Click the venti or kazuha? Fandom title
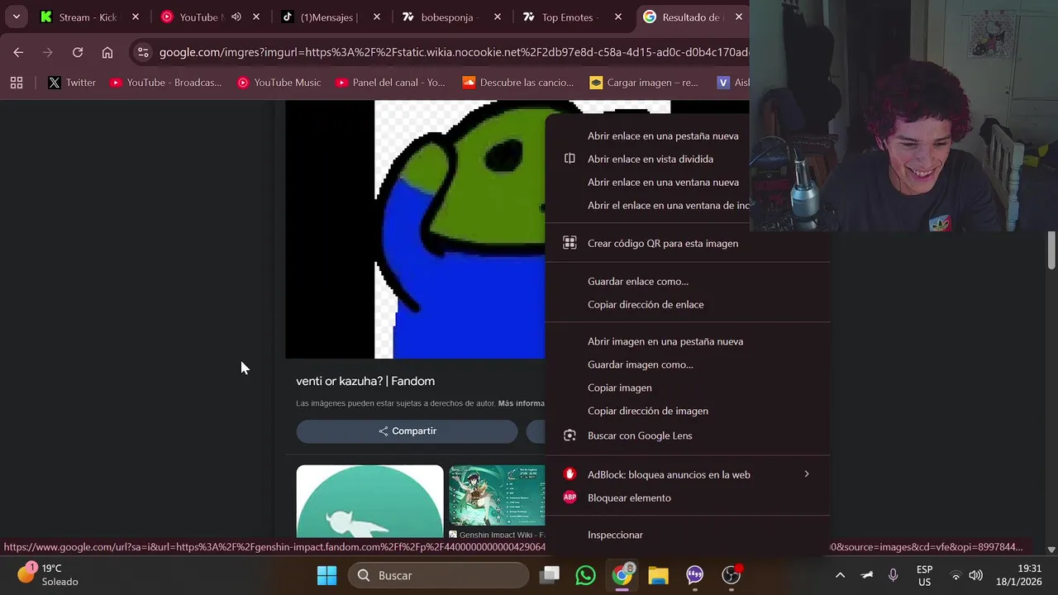 tap(365, 381)
